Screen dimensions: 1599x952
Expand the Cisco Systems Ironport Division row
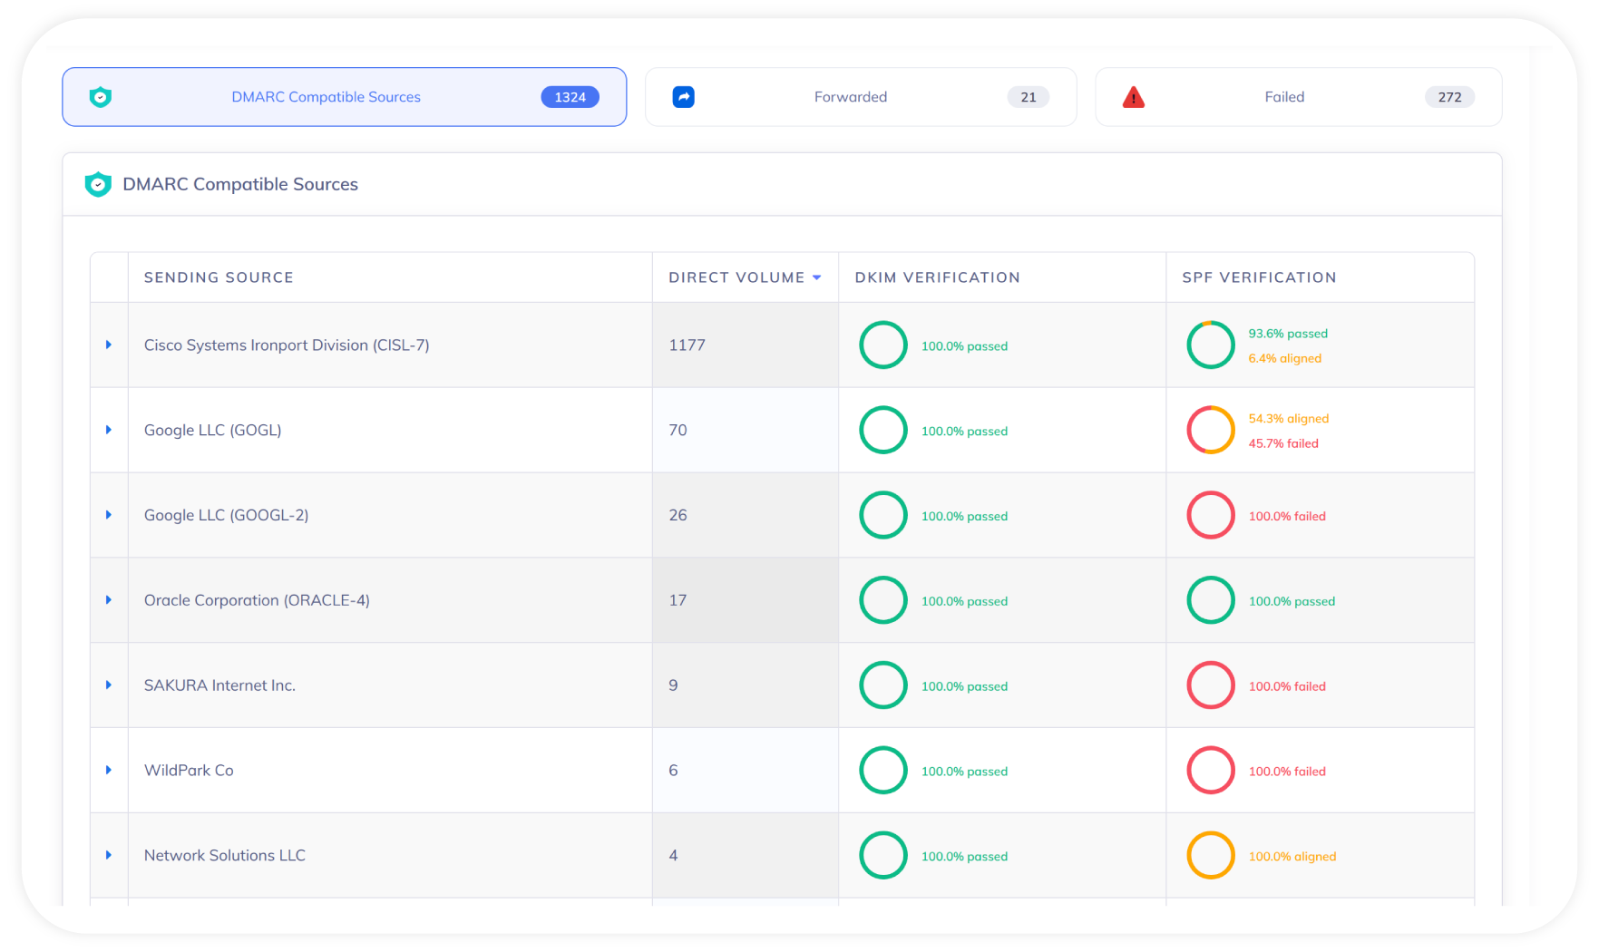pos(108,345)
